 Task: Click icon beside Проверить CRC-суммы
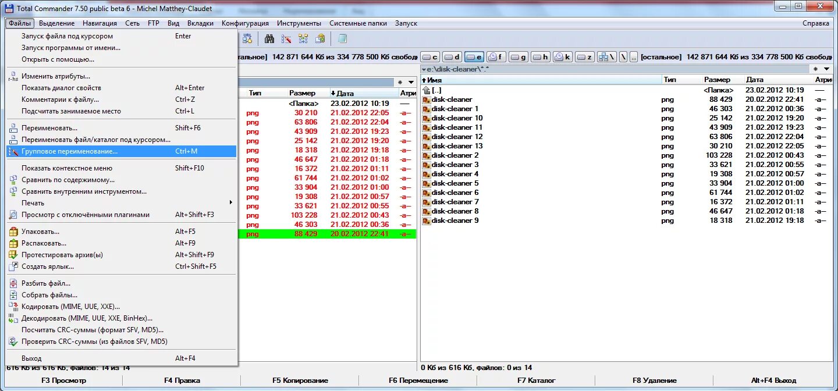tap(13, 342)
